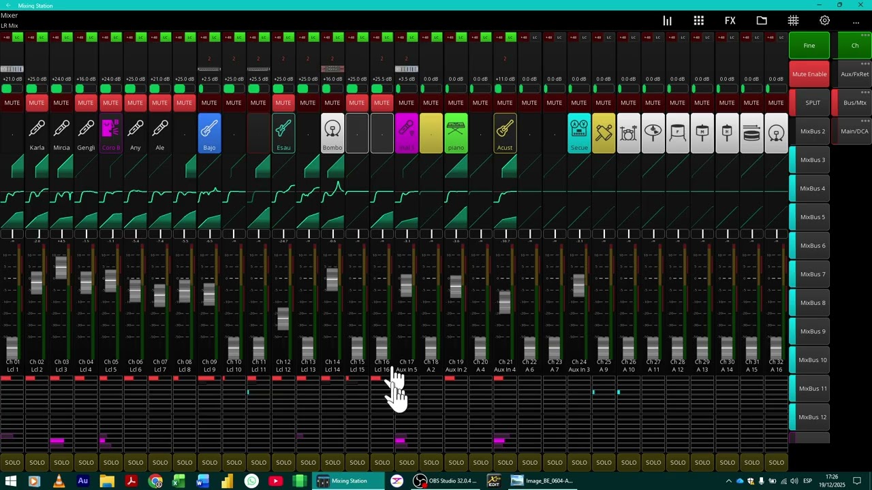Click the Esau channel fader handle

283,319
